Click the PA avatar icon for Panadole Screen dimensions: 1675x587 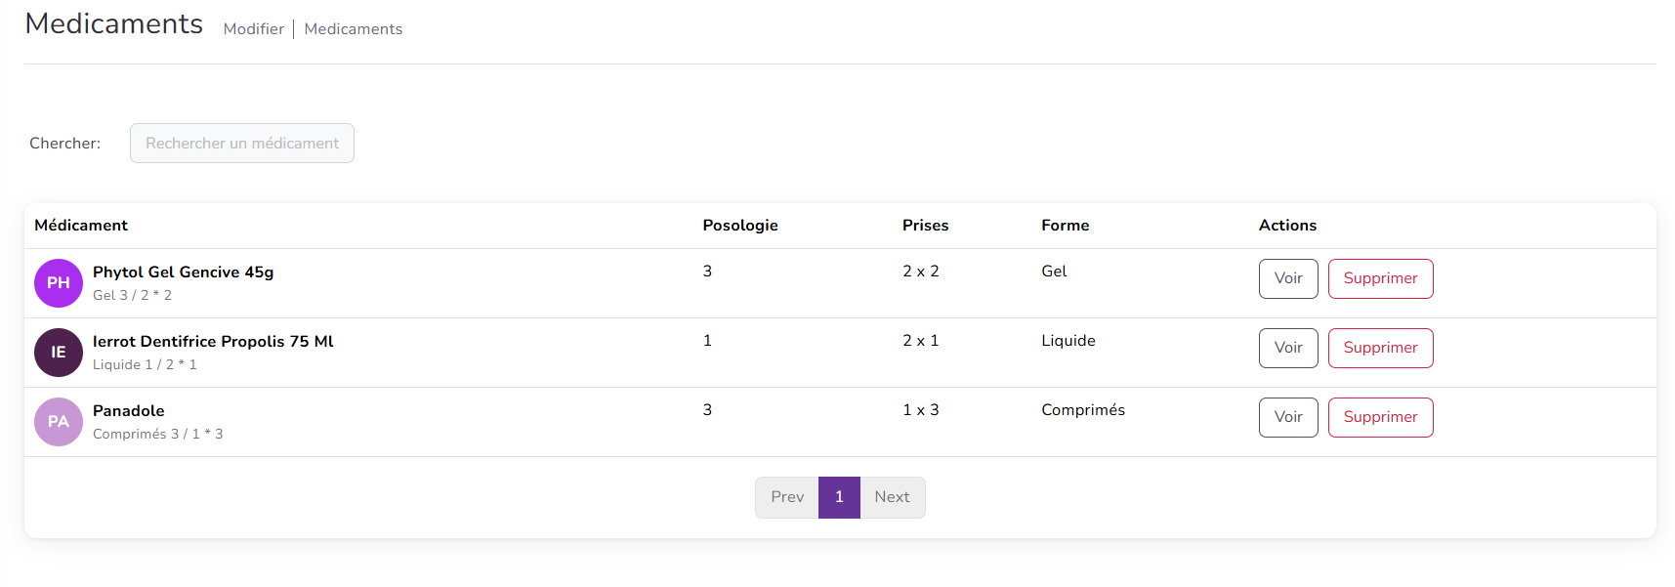pyautogui.click(x=59, y=422)
